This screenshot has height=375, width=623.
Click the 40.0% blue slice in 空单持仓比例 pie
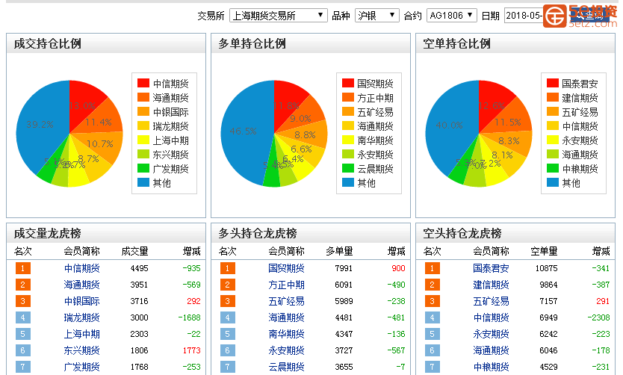(x=449, y=125)
